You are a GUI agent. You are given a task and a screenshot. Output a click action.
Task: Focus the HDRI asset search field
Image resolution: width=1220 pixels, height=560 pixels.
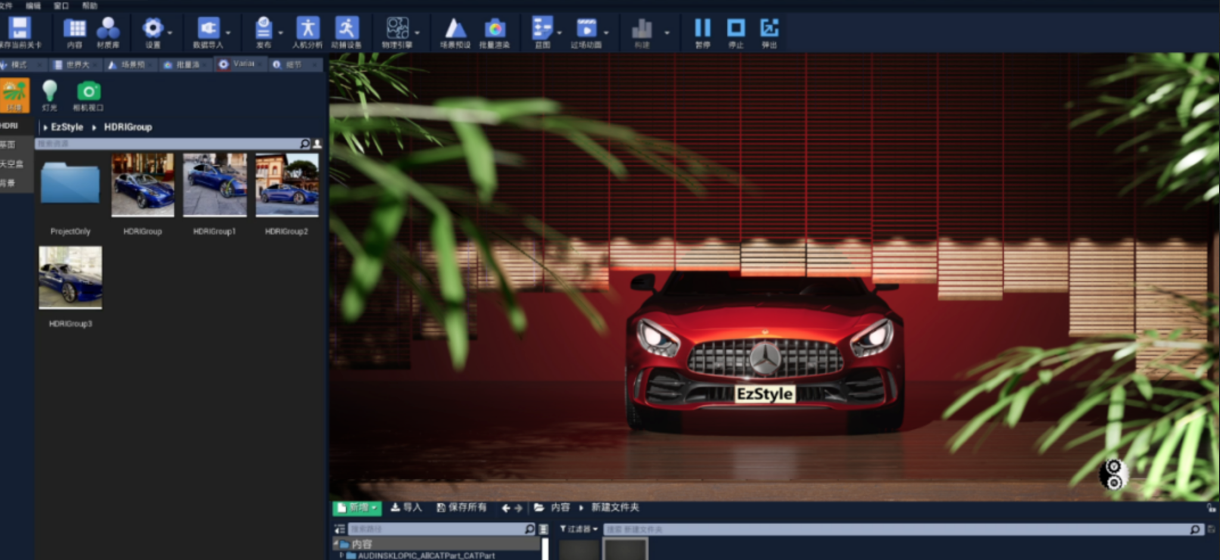pyautogui.click(x=173, y=144)
